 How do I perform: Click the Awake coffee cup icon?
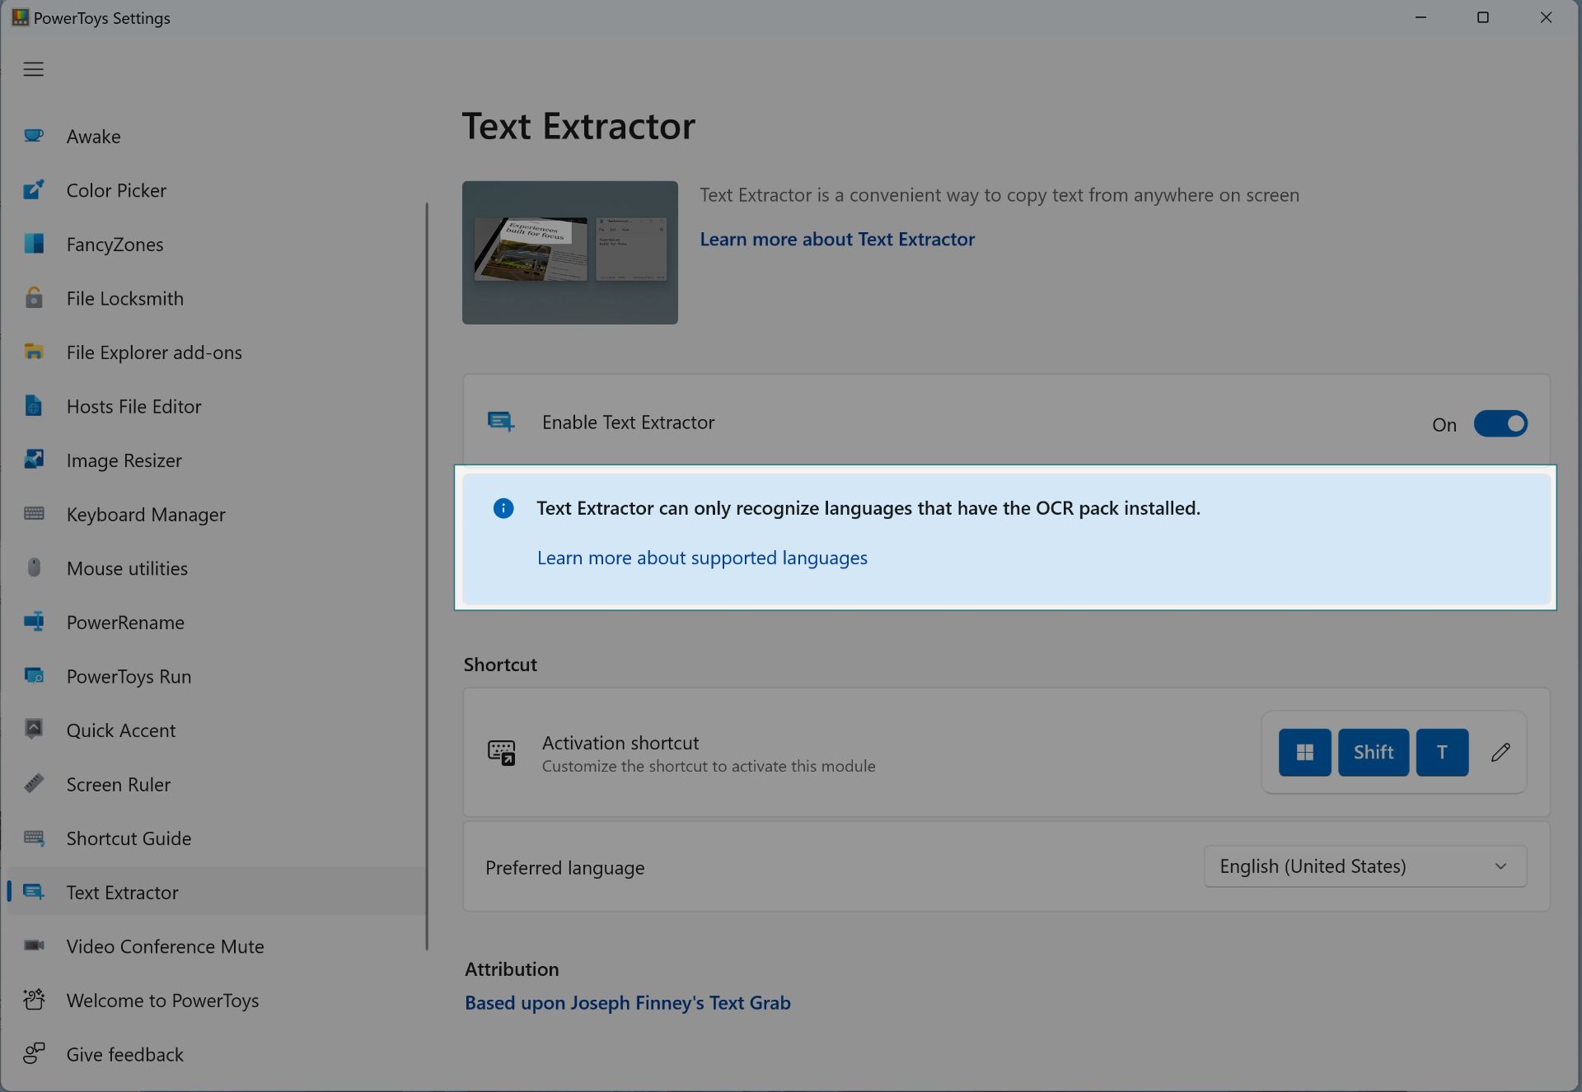tap(34, 136)
